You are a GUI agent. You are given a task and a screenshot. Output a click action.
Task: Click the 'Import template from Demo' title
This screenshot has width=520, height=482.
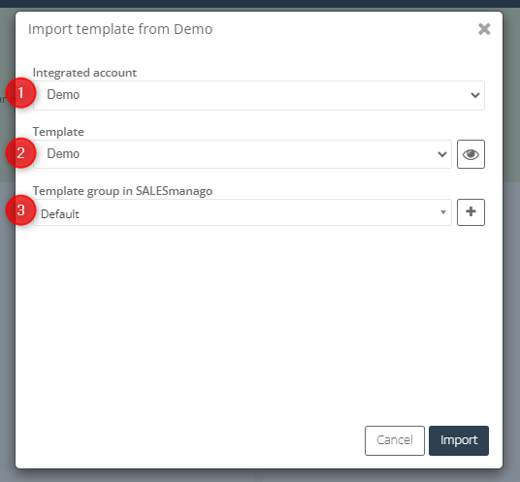click(120, 29)
